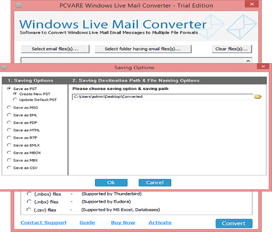Select the Save as MBOX option

click(x=9, y=153)
